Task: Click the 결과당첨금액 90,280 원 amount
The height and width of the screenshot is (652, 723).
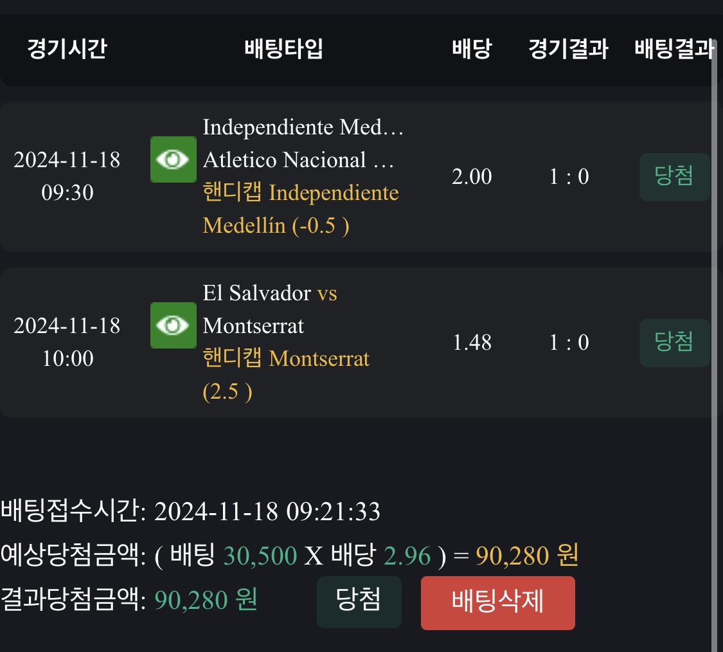Action: pos(206,600)
